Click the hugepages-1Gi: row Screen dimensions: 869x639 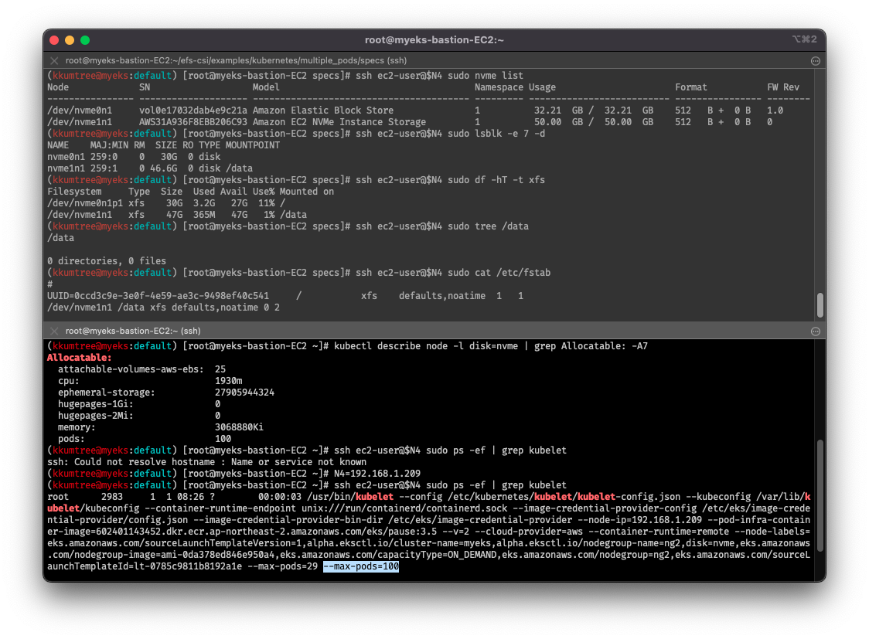[139, 403]
